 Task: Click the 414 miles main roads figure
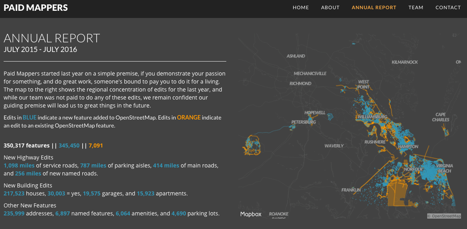(166, 165)
